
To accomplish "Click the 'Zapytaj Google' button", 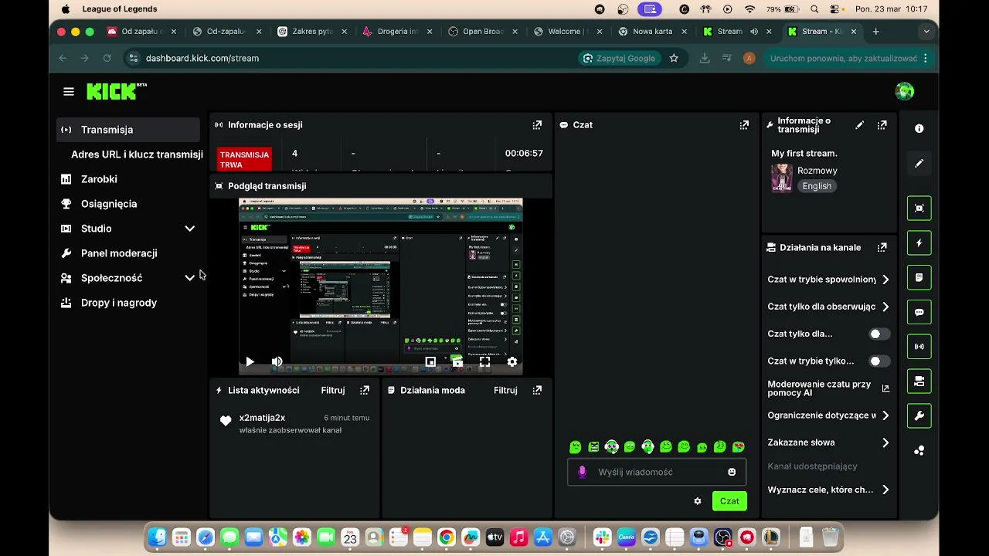I will [620, 58].
